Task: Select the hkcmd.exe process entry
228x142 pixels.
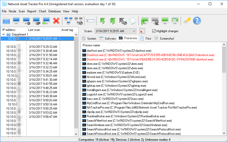Action: (114, 77)
